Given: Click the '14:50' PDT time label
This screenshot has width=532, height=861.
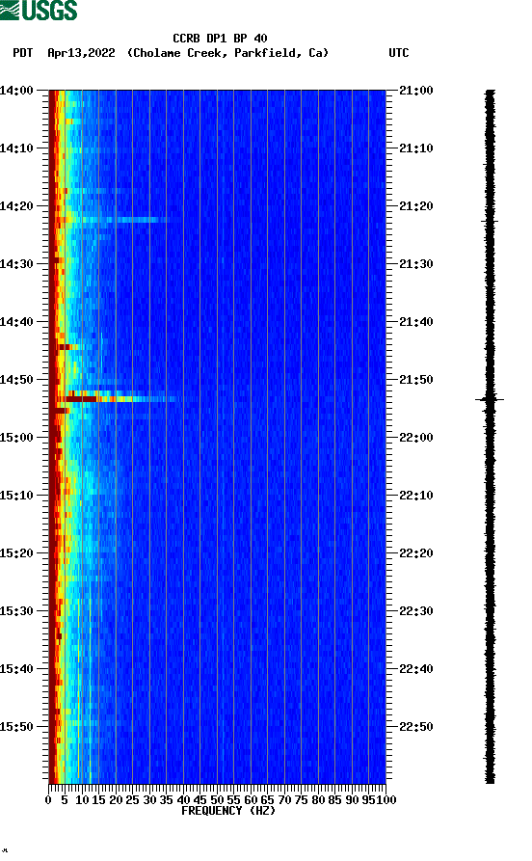Looking at the screenshot, I should [x=16, y=380].
